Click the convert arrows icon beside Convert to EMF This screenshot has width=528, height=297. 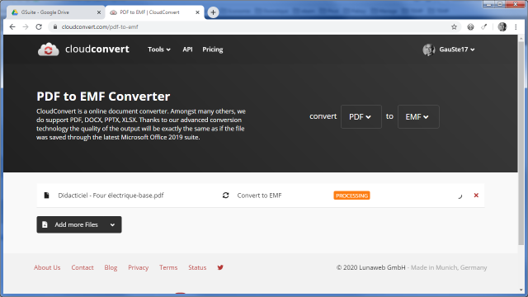225,196
